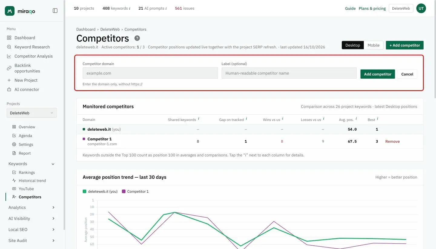Collapse the Keywords section
Image resolution: width=436 pixels, height=249 pixels.
tap(53, 164)
